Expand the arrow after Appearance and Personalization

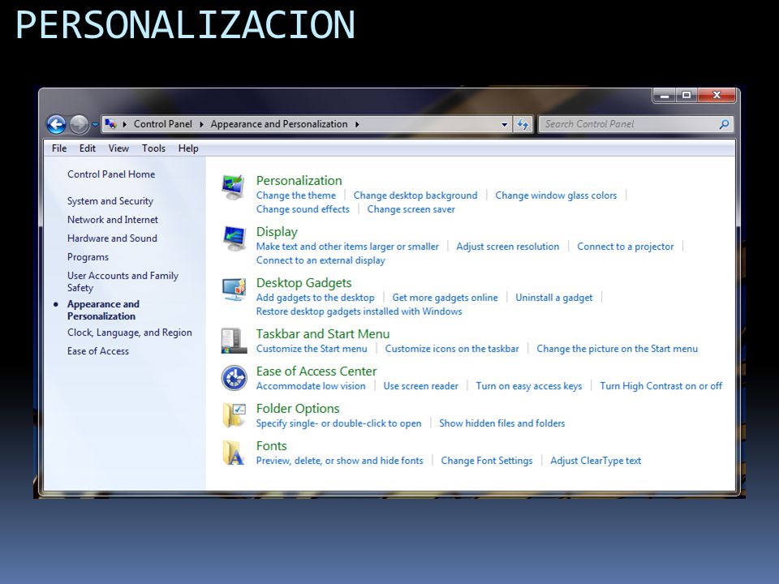(357, 124)
